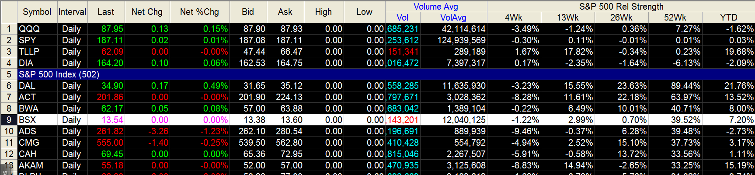Click the 4Wk column header

click(x=514, y=17)
